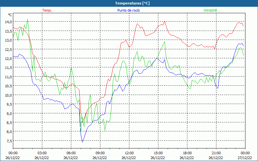Click the 'Temperaturas [°C]' chart title
The height and width of the screenshot is (161, 258).
[132, 3]
